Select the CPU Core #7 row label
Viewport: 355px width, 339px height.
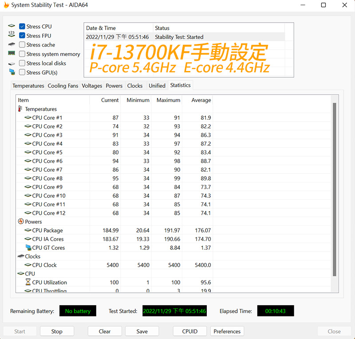tap(47, 169)
